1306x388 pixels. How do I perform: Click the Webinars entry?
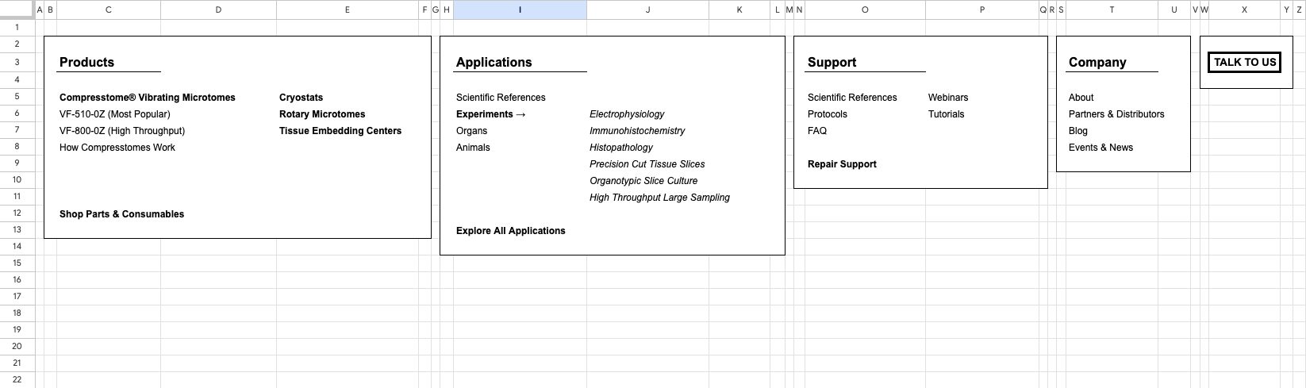[948, 98]
